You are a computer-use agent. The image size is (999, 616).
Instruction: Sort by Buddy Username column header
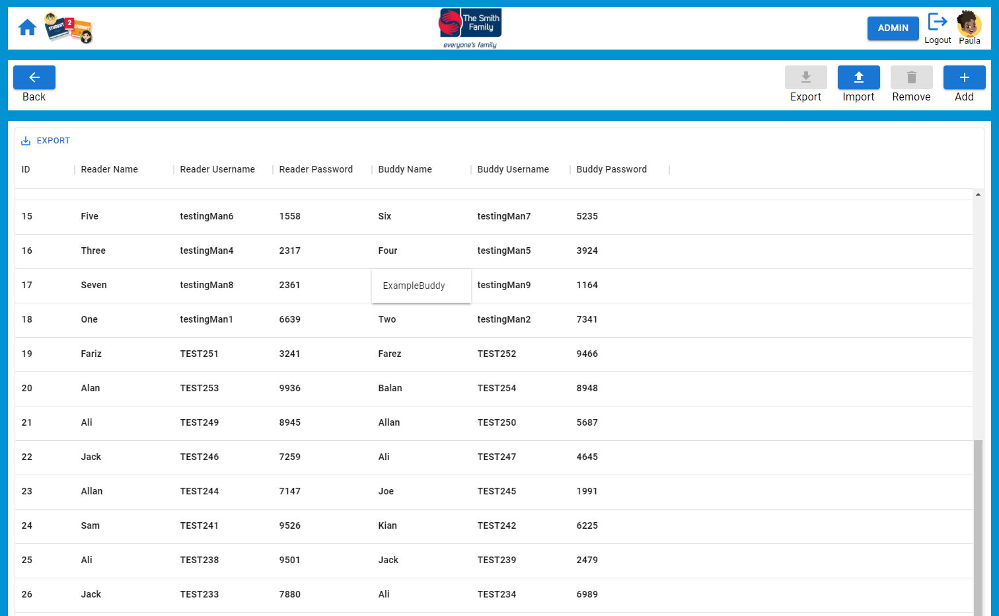click(513, 170)
